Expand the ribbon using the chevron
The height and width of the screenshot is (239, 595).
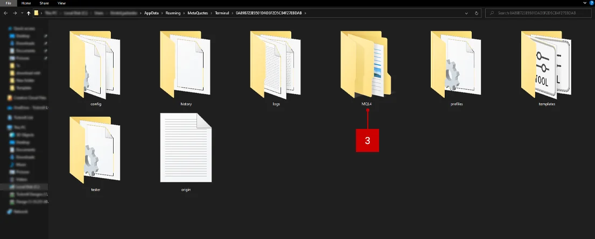585,3
